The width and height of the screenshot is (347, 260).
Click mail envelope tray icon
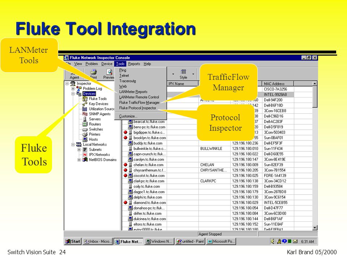tap(295, 242)
